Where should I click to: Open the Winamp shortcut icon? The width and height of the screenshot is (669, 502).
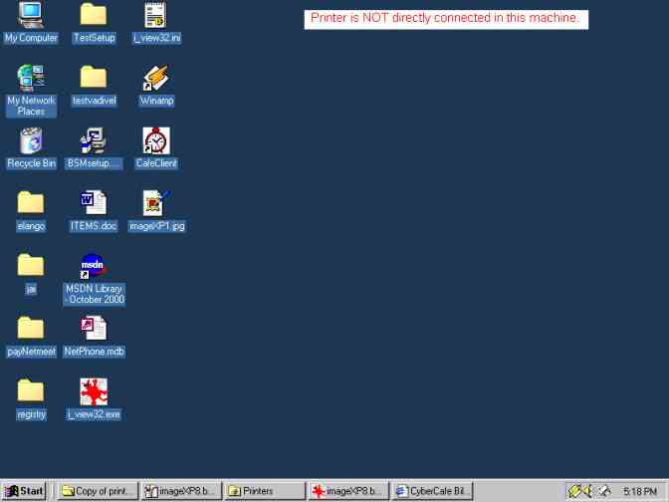(x=156, y=79)
